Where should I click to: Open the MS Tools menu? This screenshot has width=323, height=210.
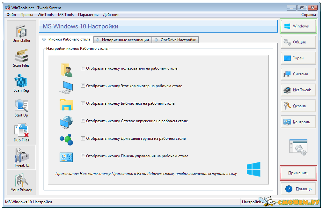(x=66, y=15)
